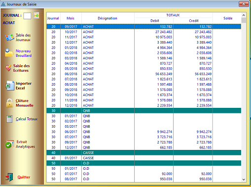Click debit value 9 942.274

(165, 132)
